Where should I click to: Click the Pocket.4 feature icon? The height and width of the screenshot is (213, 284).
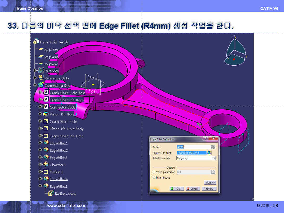click(46, 172)
